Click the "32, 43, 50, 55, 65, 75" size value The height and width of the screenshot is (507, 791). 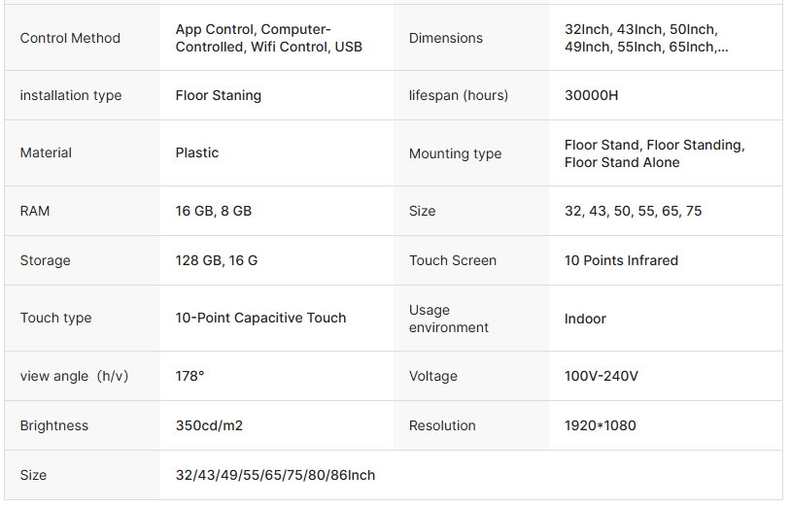point(633,211)
